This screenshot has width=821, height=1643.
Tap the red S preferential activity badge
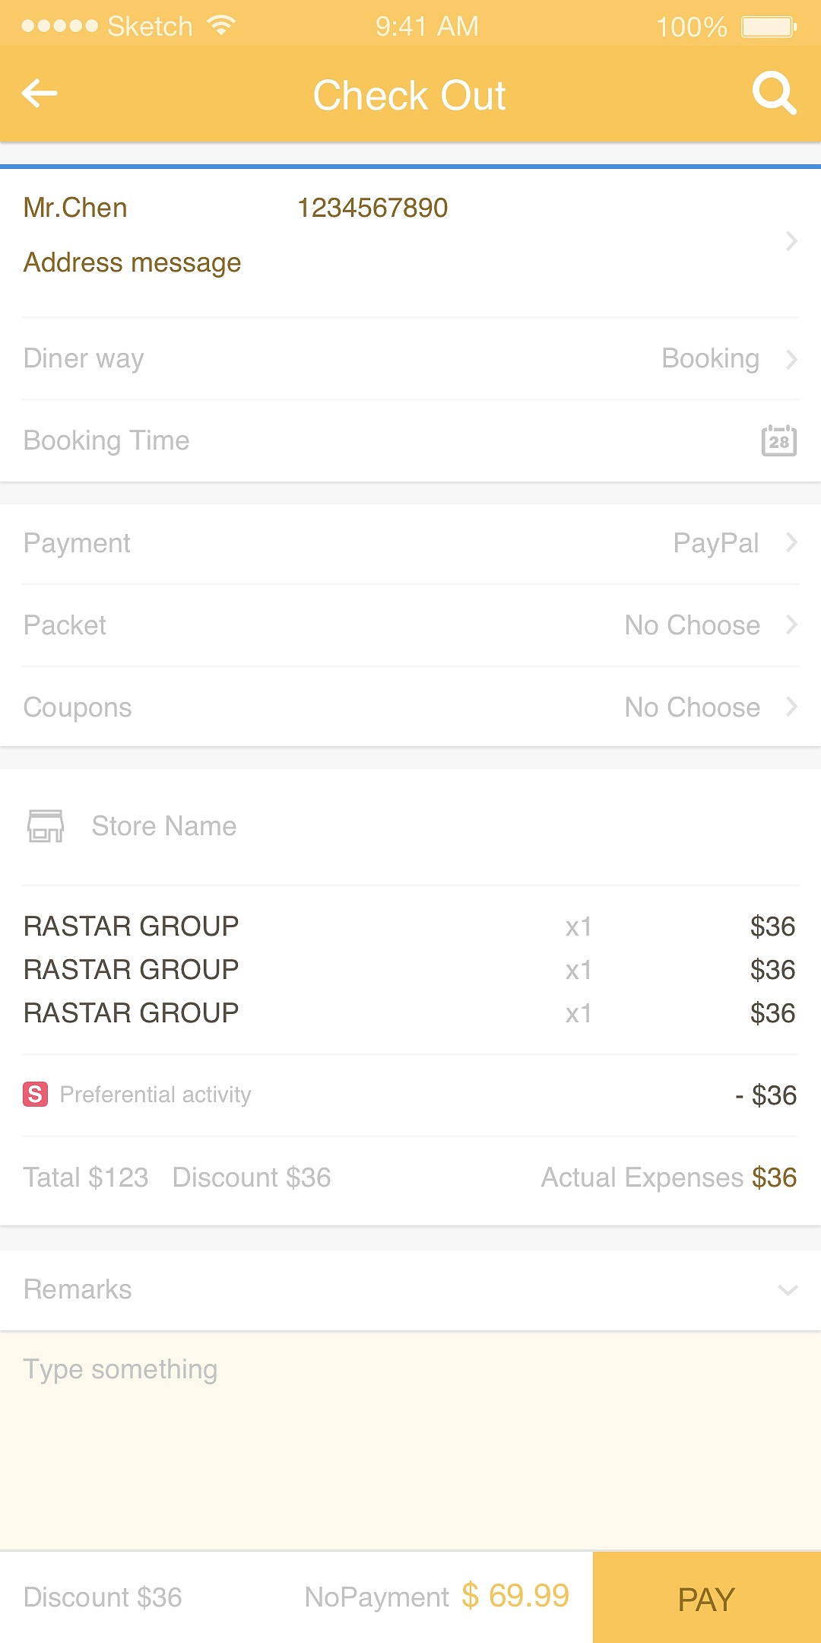pos(35,1095)
